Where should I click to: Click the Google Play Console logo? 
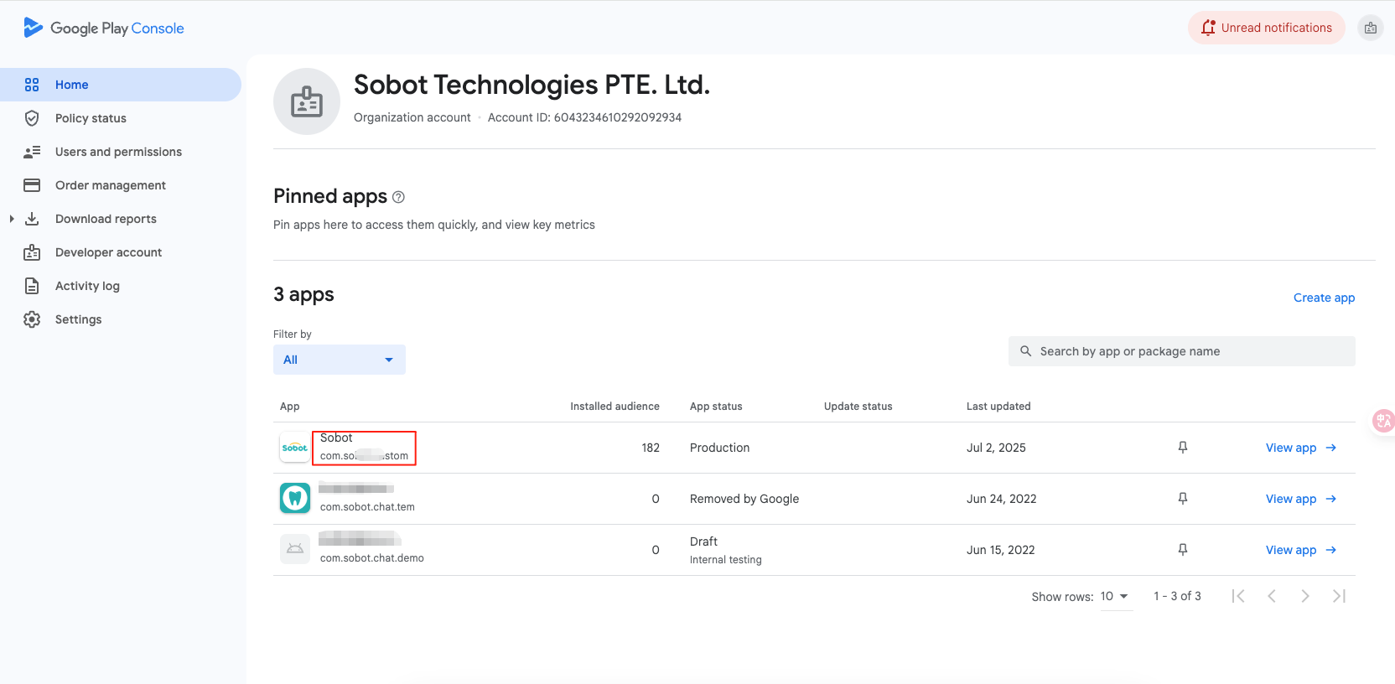(x=104, y=28)
